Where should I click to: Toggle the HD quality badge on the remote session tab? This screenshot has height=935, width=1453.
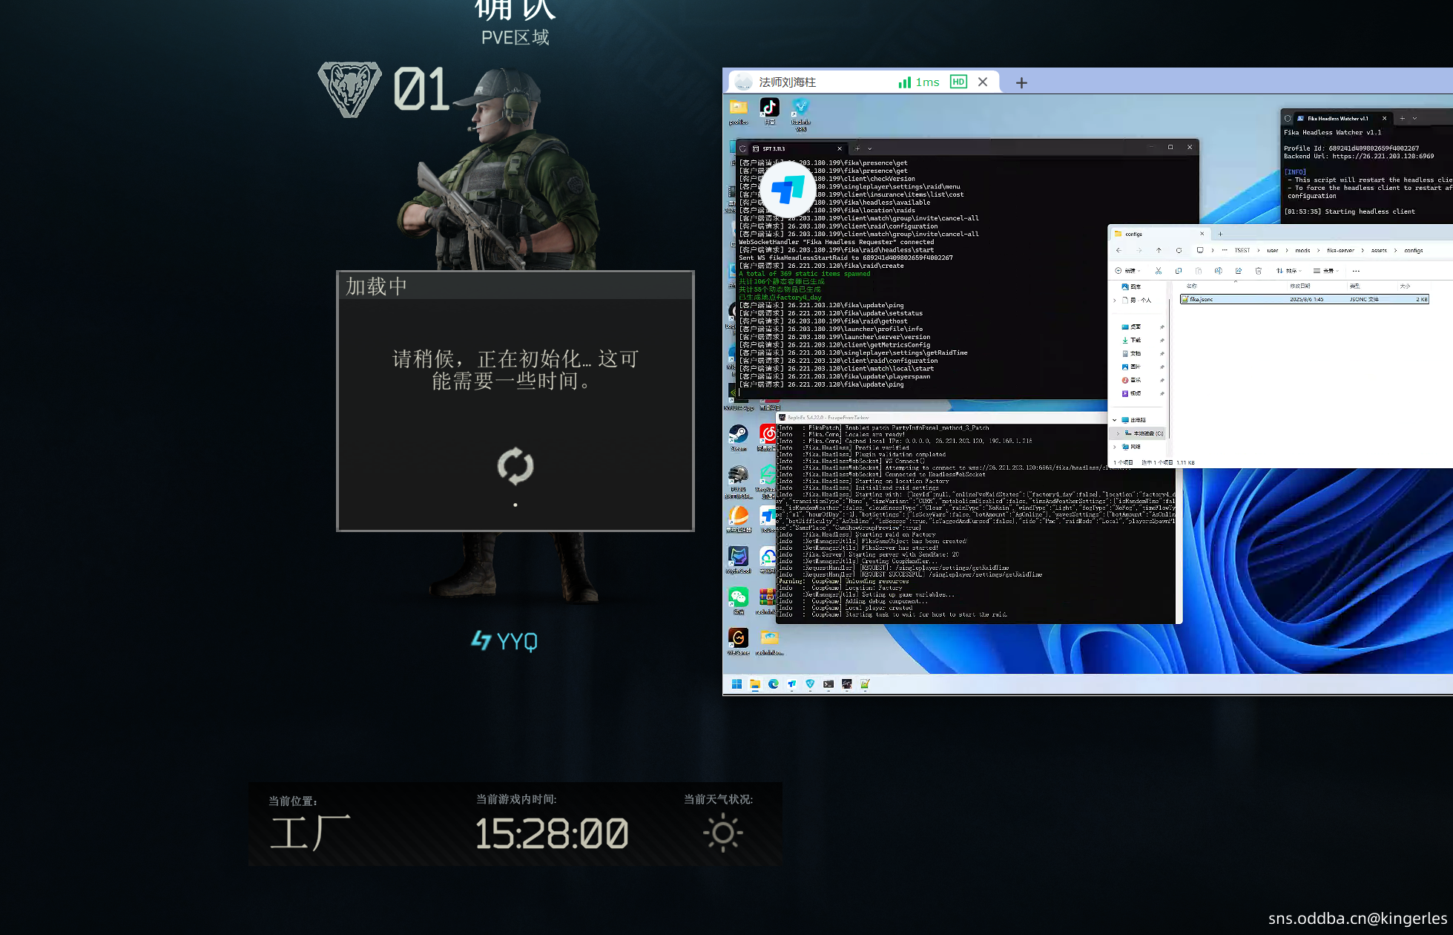(958, 82)
